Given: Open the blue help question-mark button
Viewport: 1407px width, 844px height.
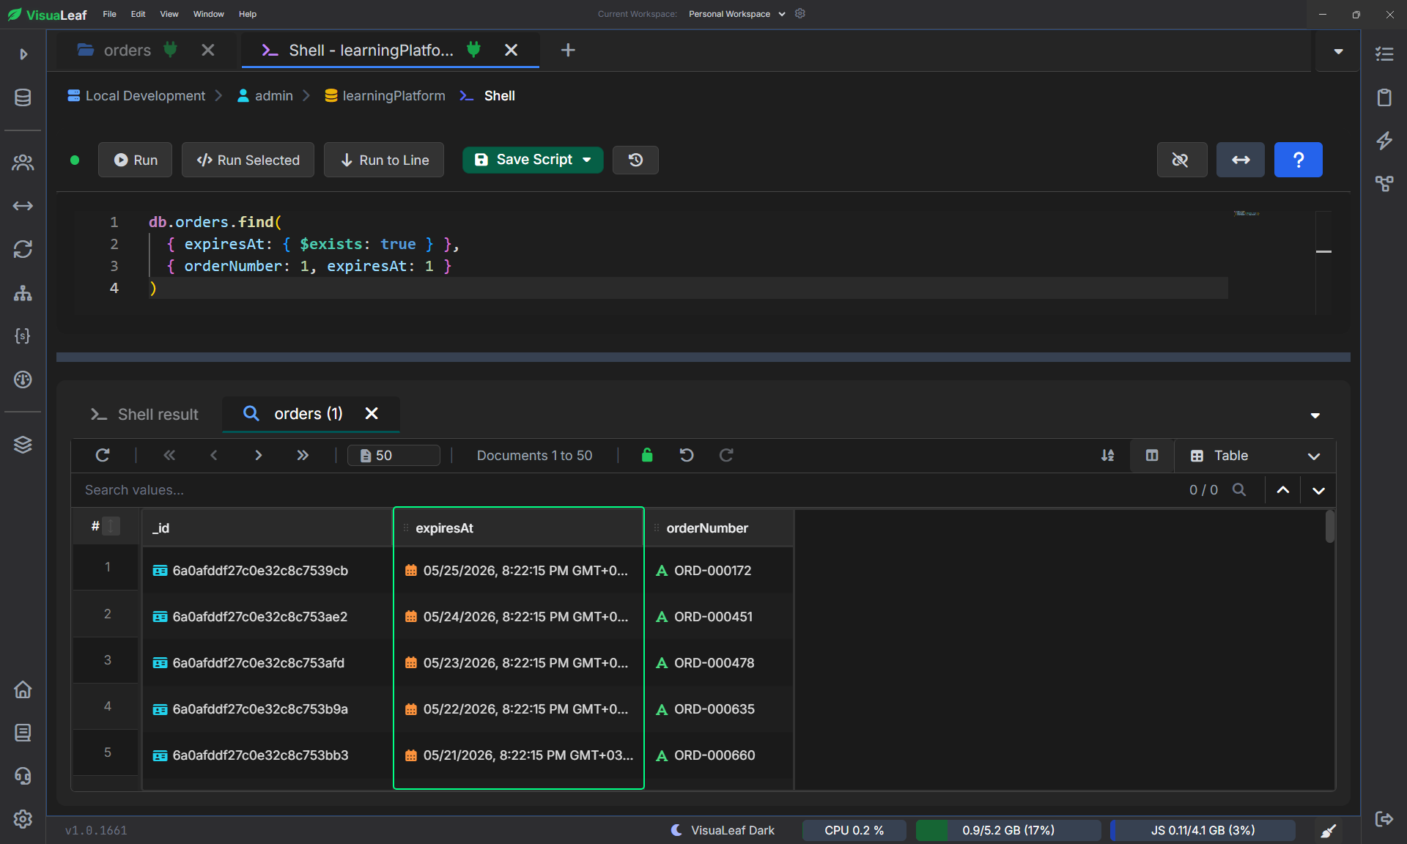Looking at the screenshot, I should pyautogui.click(x=1298, y=160).
